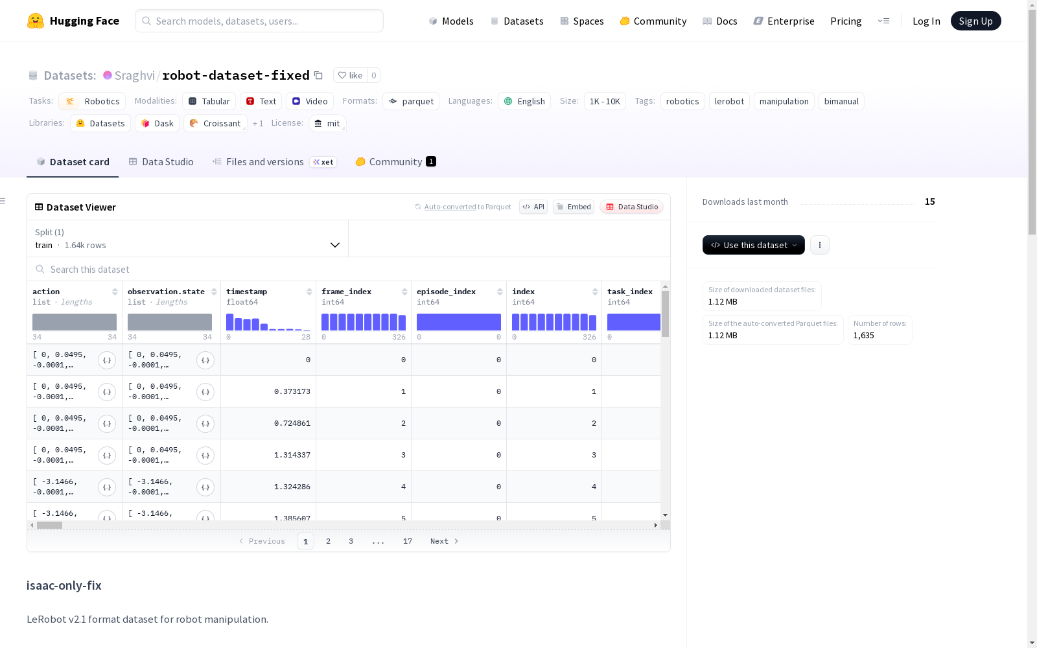
Task: Jump to page 17 of the table
Action: [407, 541]
